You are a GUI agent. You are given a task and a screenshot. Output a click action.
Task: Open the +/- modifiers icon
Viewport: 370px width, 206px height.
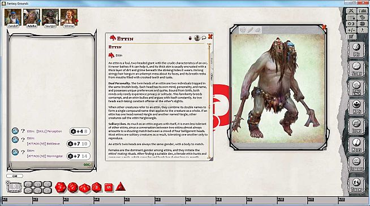pyautogui.click(x=351, y=30)
